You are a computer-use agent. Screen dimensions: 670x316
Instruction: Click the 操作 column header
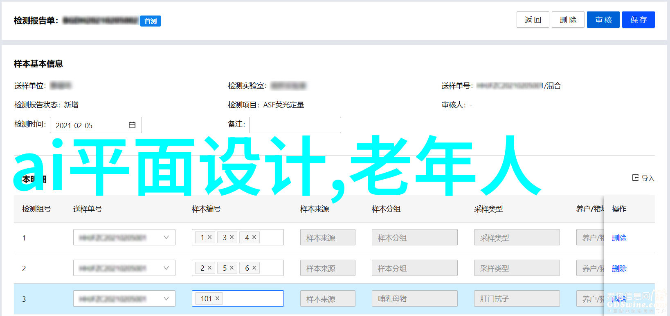coord(619,209)
